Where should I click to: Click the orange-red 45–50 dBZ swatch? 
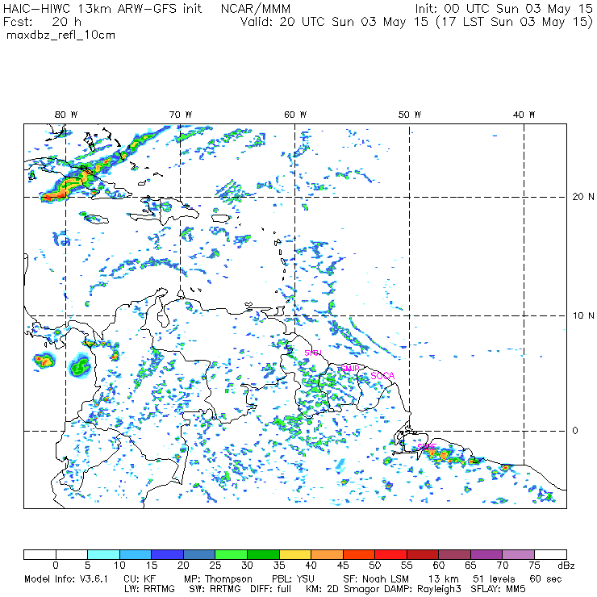click(359, 554)
